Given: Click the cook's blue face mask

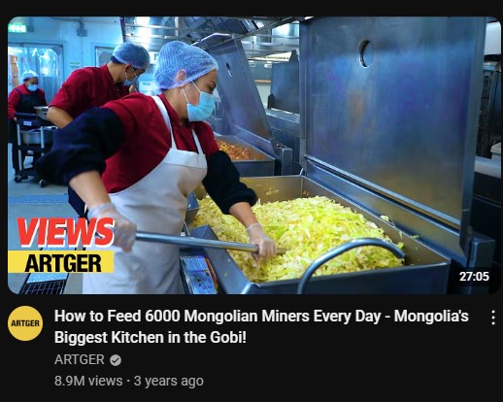Looking at the screenshot, I should tap(200, 104).
